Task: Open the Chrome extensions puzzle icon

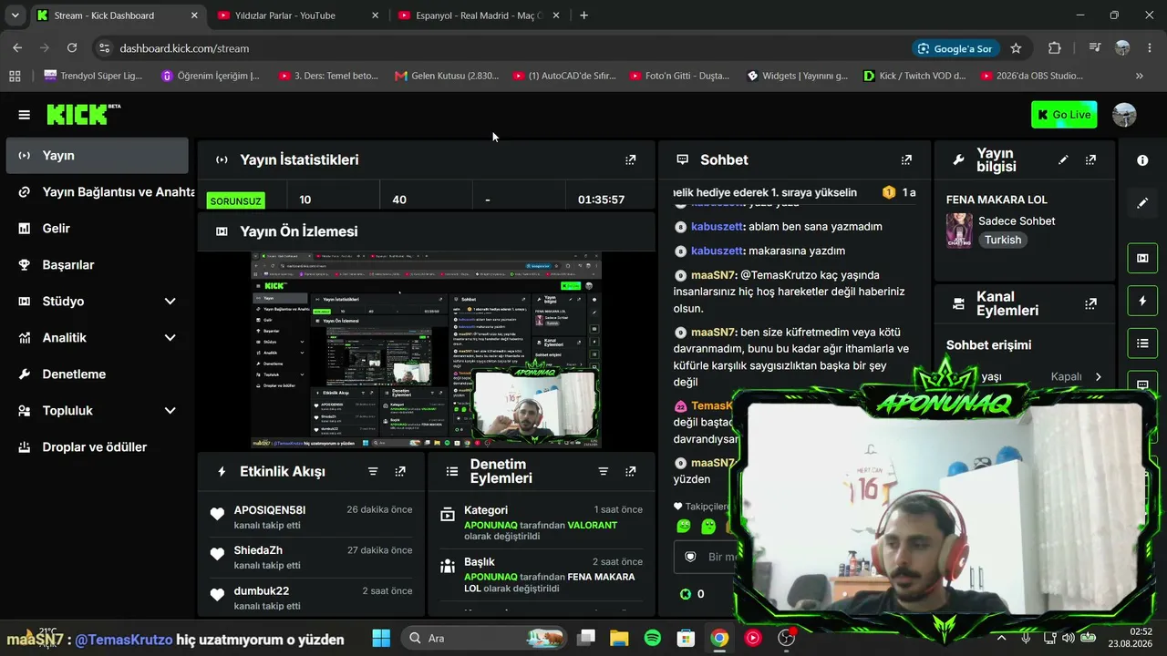Action: pos(1055,48)
